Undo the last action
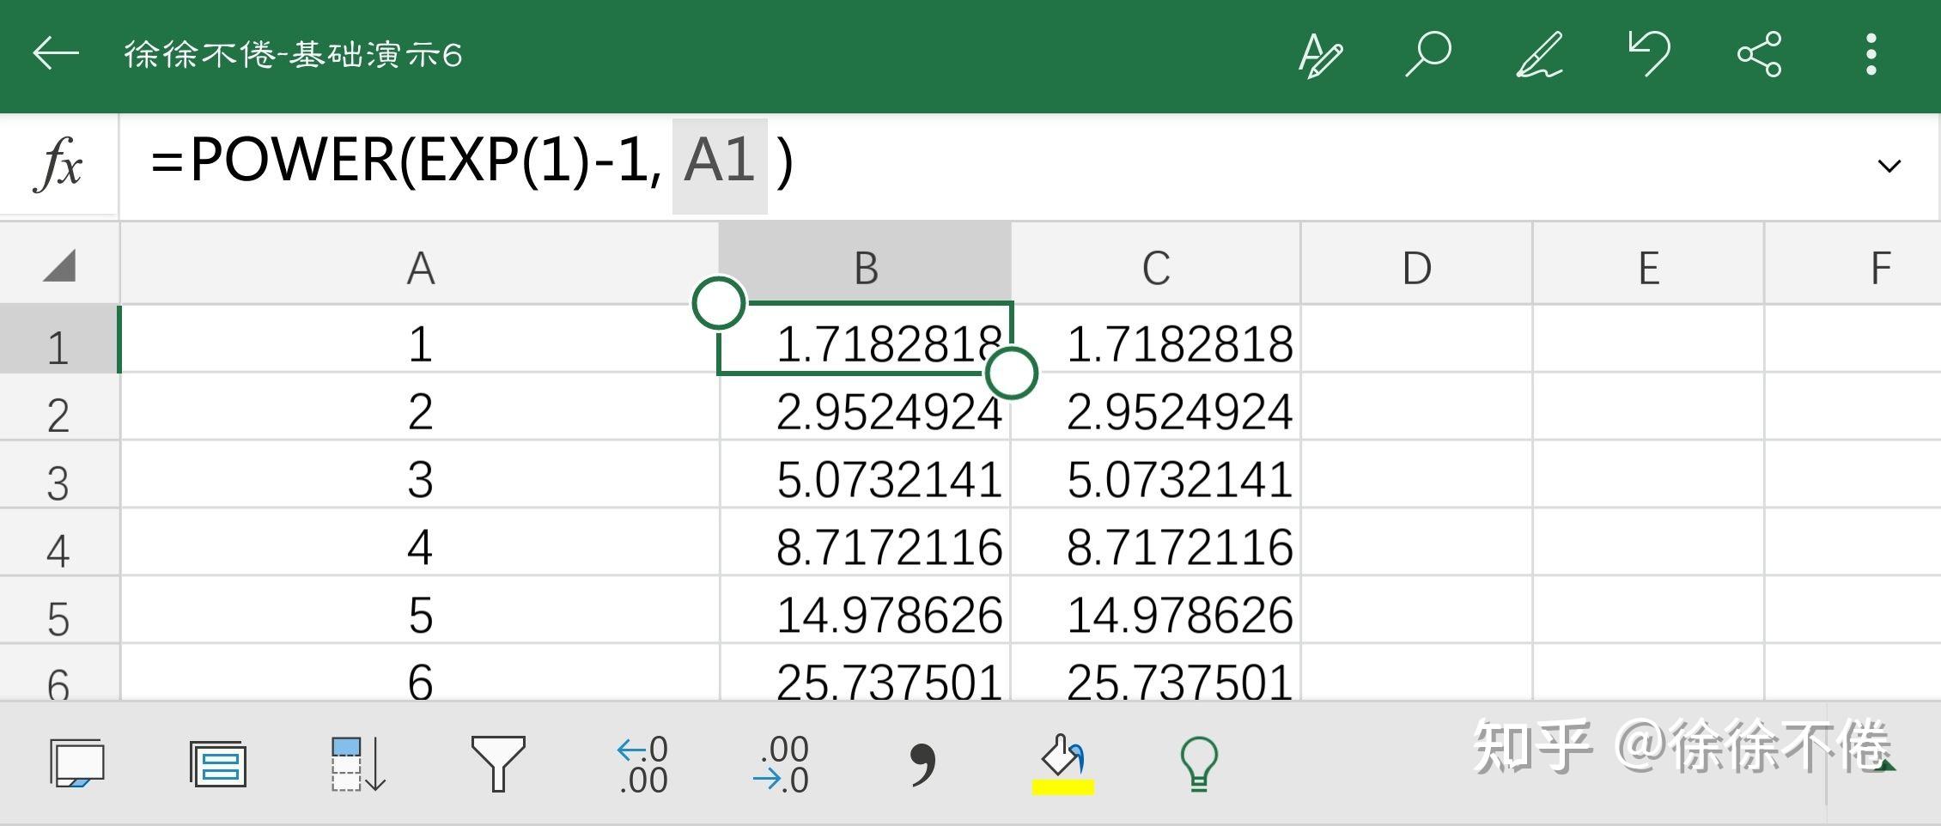Screen dimensions: 1941x826 1650,53
